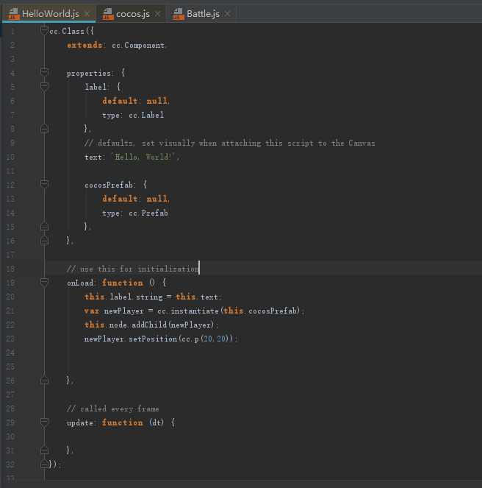The image size is (482, 488).
Task: Switch to the cocos.js tab
Action: tap(133, 14)
